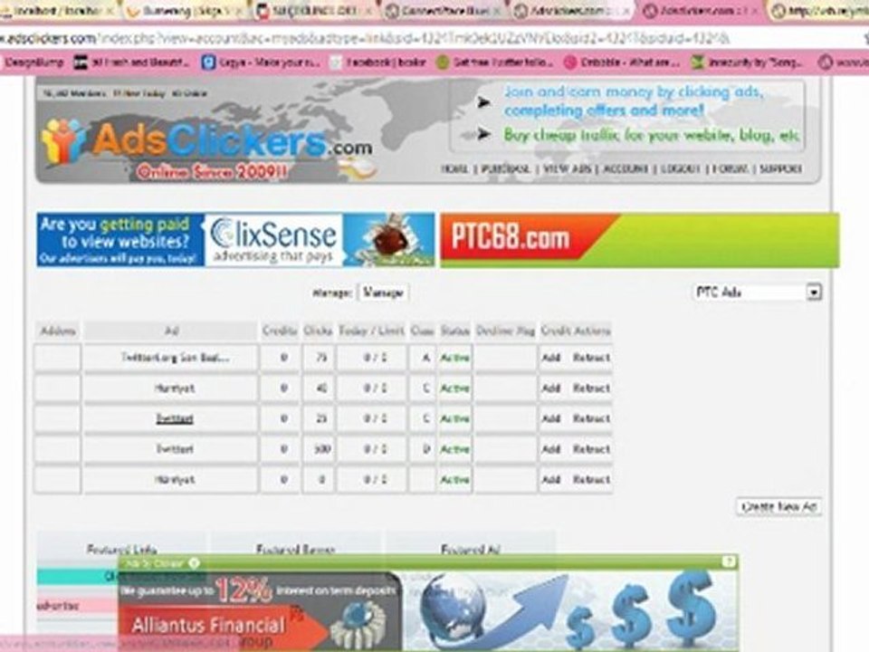Switch to the Featured Links tab
The height and width of the screenshot is (652, 869).
[x=121, y=549]
